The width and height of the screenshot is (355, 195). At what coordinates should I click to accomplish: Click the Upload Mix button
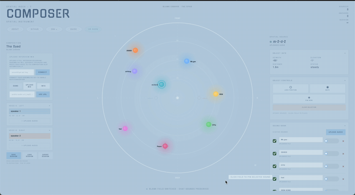29,86
